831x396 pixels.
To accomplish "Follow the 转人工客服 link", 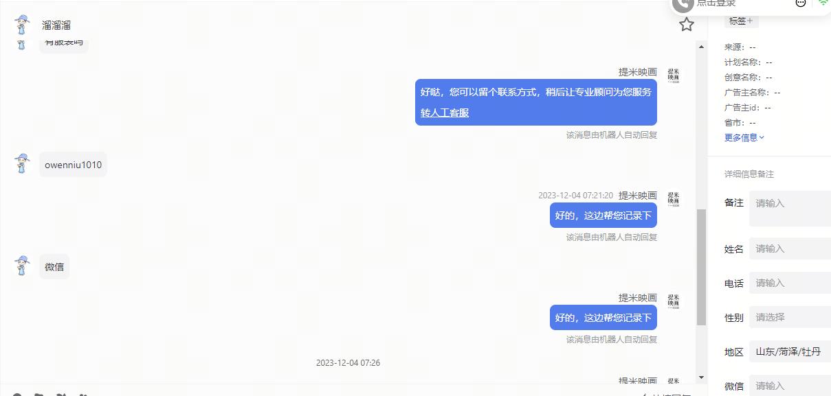I will coord(445,113).
